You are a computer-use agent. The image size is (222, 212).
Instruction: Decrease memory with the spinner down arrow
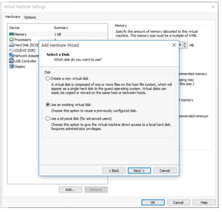pos(185,47)
